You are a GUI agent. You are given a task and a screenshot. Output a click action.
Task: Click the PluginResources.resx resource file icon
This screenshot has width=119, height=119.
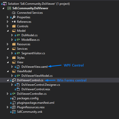pyautogui.click(x=14, y=107)
